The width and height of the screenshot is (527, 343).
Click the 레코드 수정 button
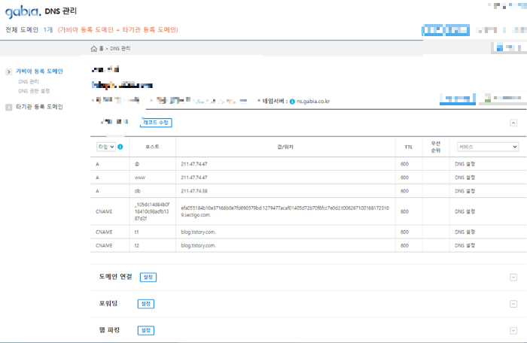(x=156, y=123)
